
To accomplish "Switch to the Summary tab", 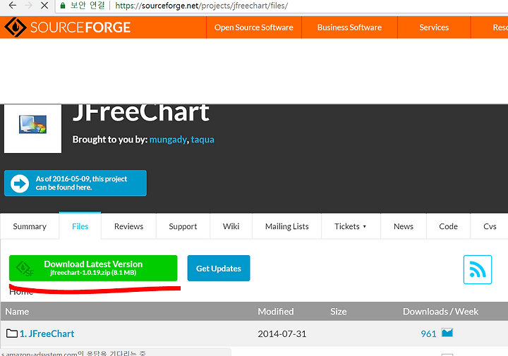I will point(30,226).
